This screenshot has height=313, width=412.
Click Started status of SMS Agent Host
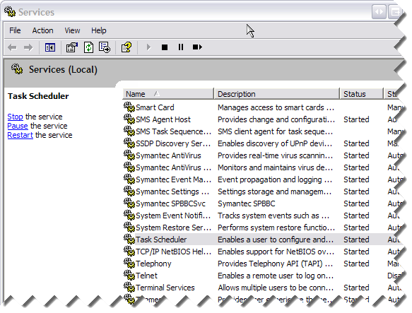356,119
